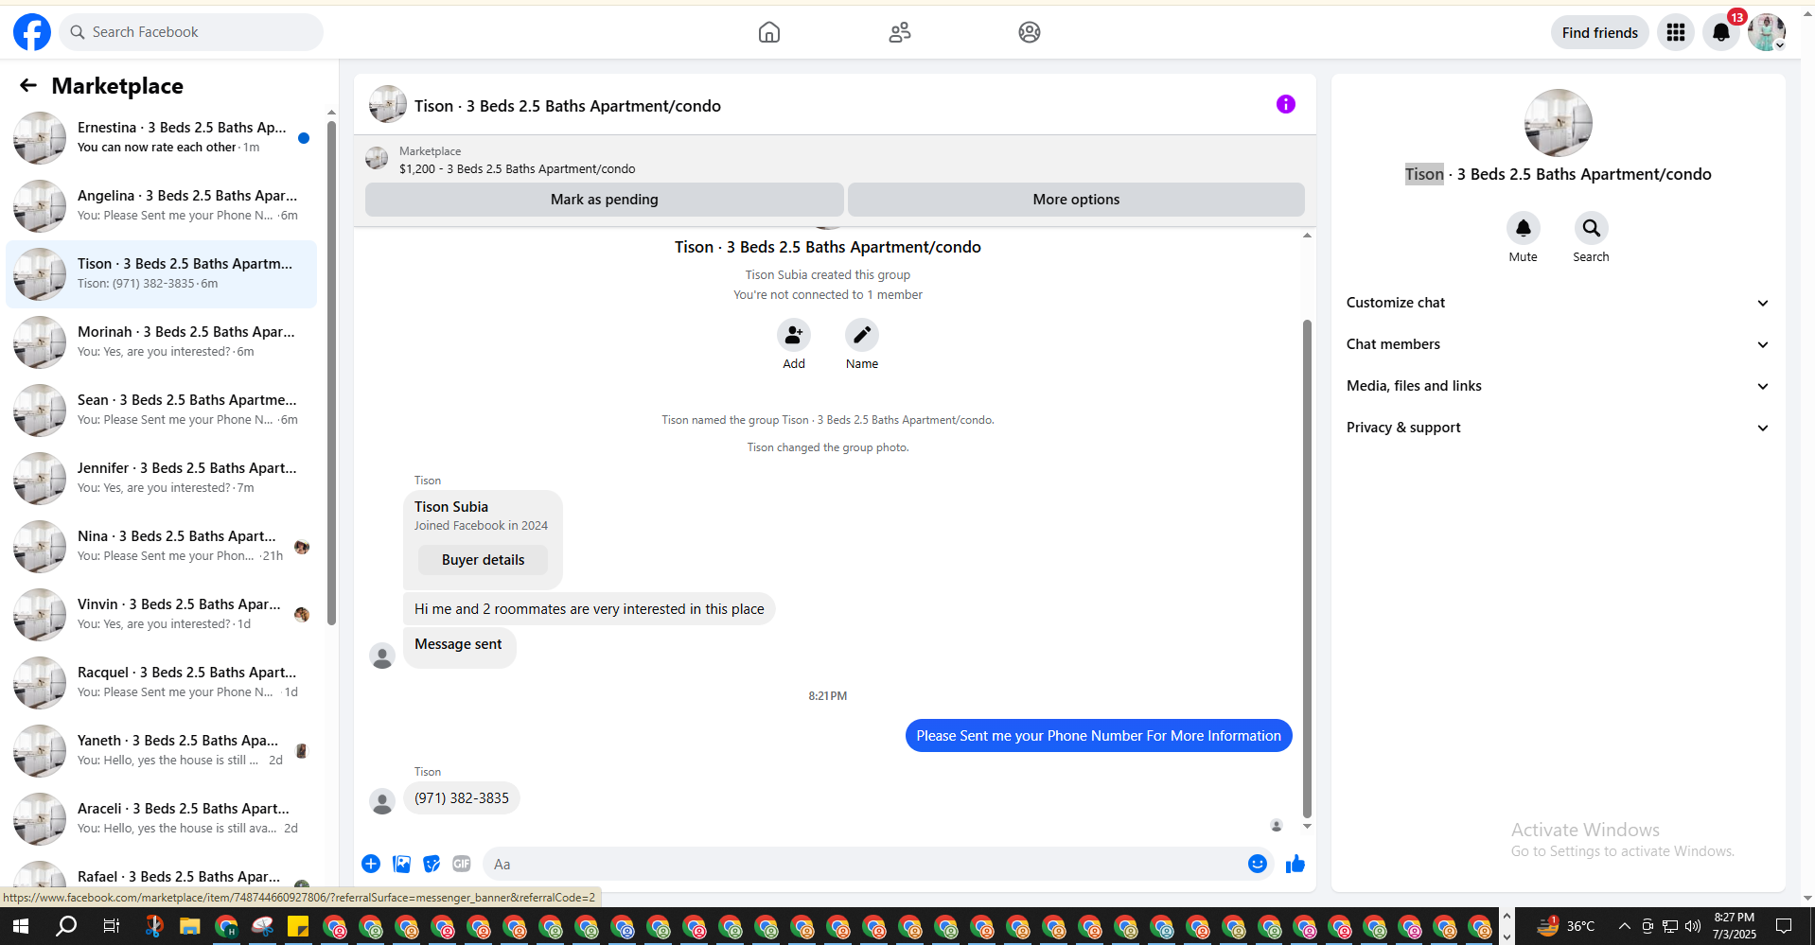This screenshot has width=1815, height=945.
Task: Open Ernestina conversation in the list
Action: point(162,137)
